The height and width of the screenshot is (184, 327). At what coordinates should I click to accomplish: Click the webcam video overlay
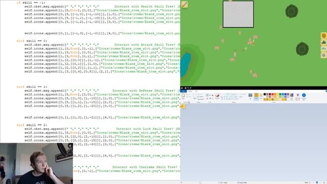[x=36, y=164]
